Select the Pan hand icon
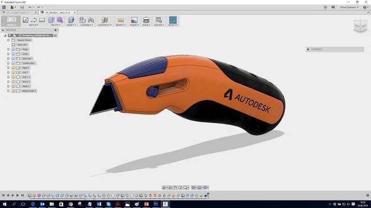 176,188
